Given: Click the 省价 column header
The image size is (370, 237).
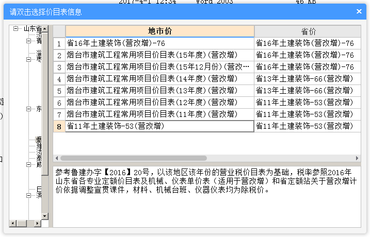Looking at the screenshot, I should coord(308,31).
